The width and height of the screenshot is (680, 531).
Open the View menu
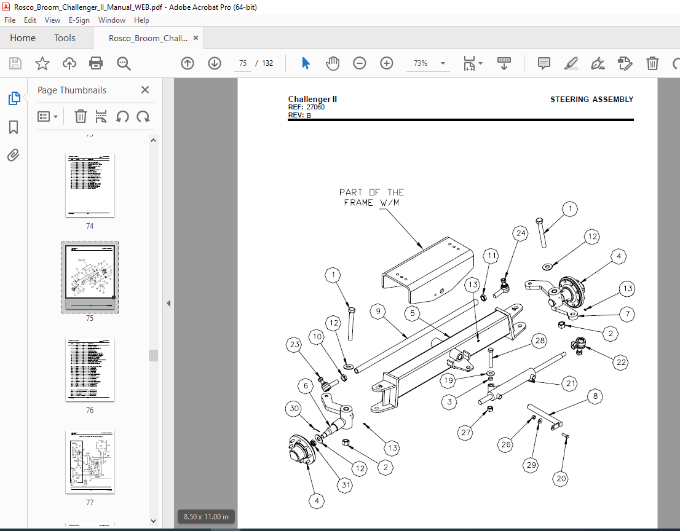(x=52, y=20)
